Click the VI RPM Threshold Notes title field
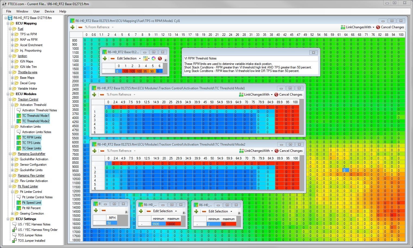This screenshot has width=413, height=248. click(x=250, y=58)
